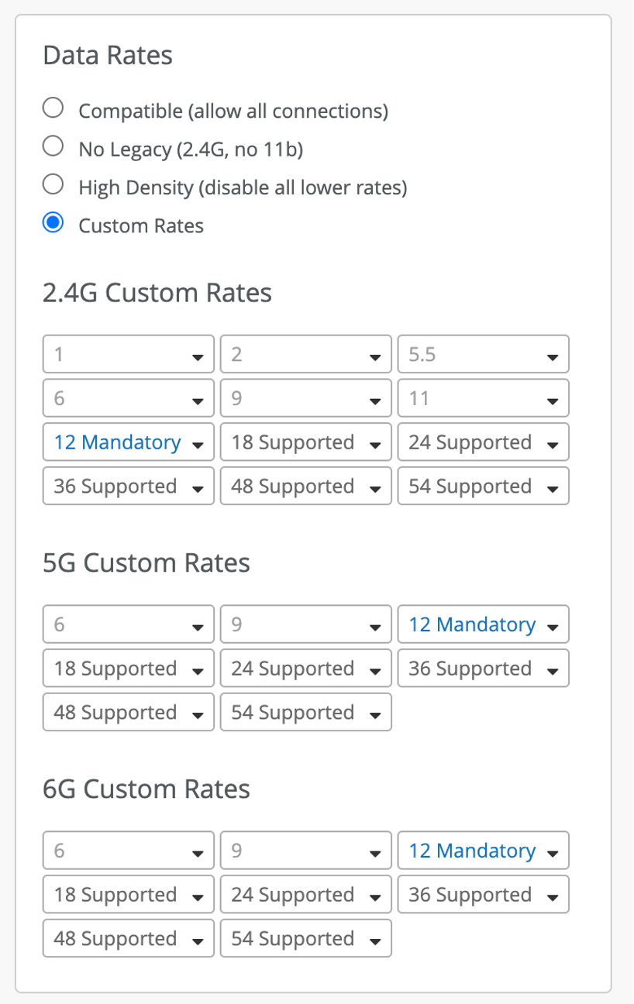
Task: Open 5G 12 Mandatory dropdown
Action: pyautogui.click(x=483, y=625)
